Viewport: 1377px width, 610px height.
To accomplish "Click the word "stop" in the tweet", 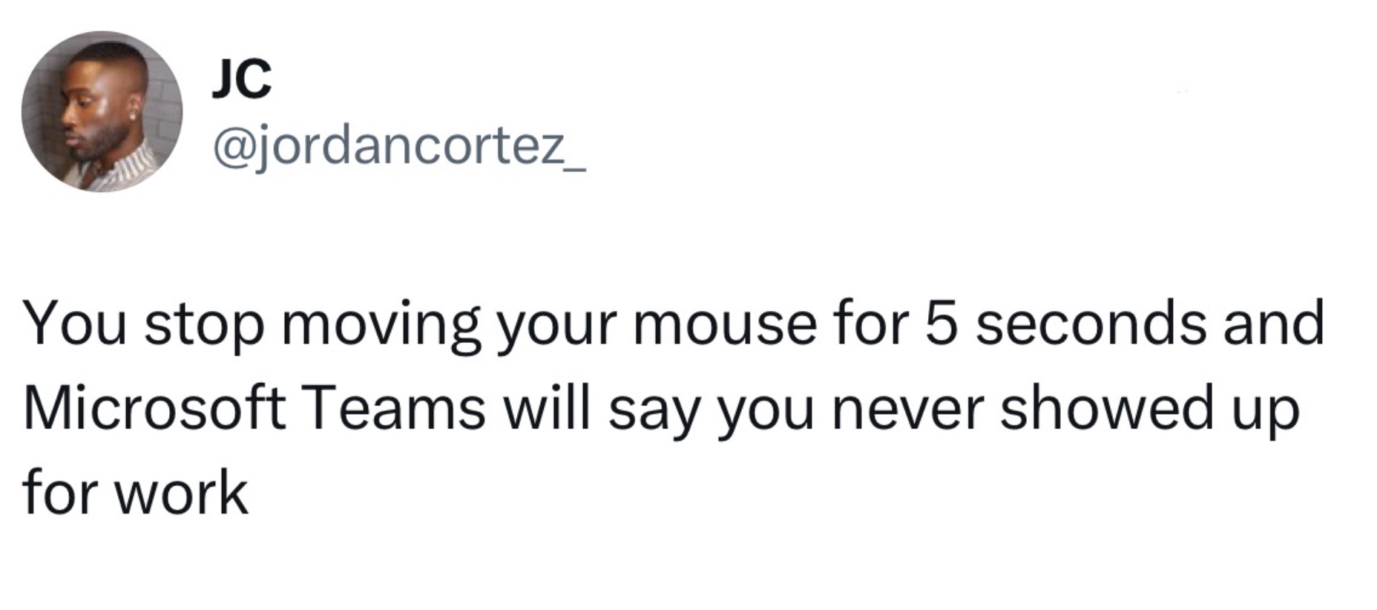I will 204,324.
